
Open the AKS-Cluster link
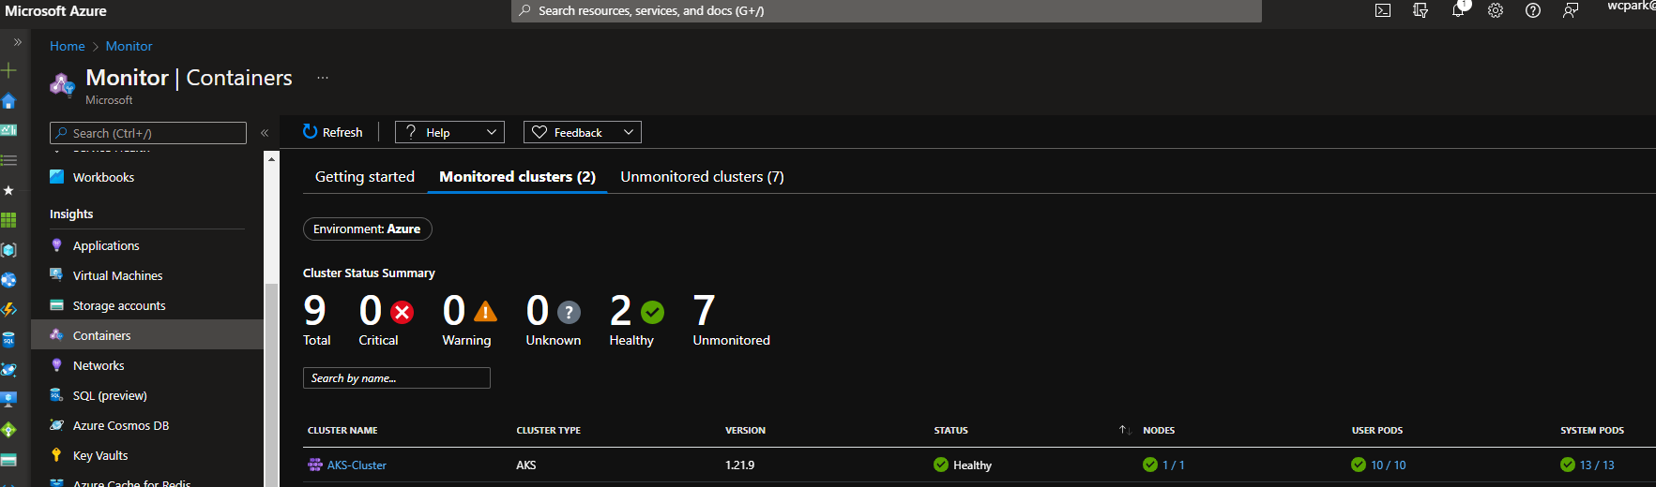pyautogui.click(x=357, y=465)
